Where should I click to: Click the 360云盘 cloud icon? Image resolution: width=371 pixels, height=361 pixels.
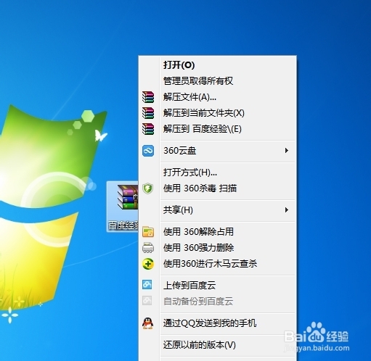click(x=148, y=151)
